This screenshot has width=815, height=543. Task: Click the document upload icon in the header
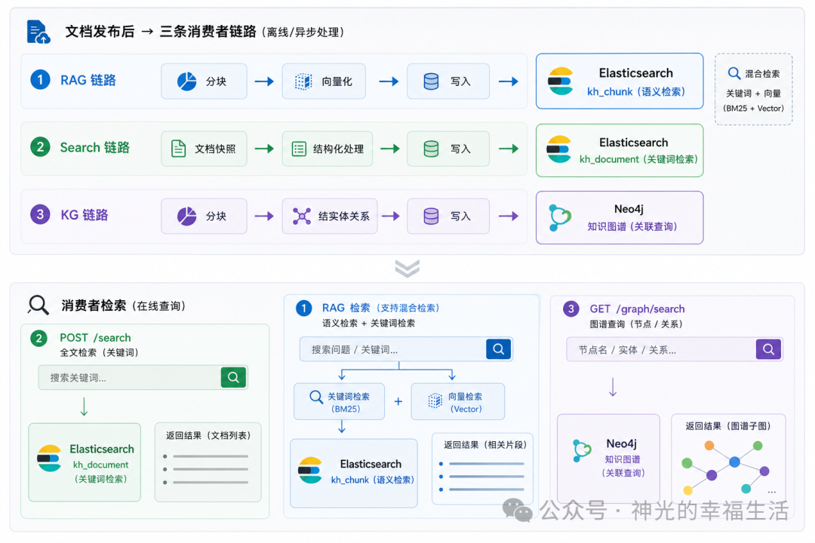38,32
